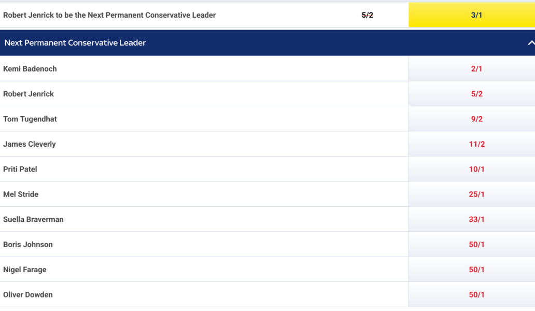Click the Robert Jenrick special bet title
The image size is (535, 311).
pos(109,15)
